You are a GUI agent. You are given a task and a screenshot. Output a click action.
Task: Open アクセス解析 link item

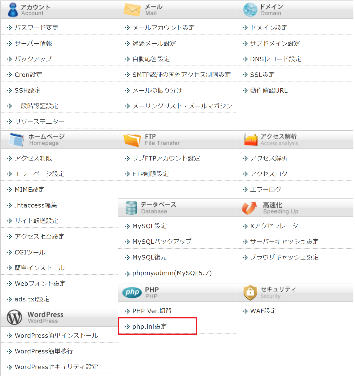(269, 158)
